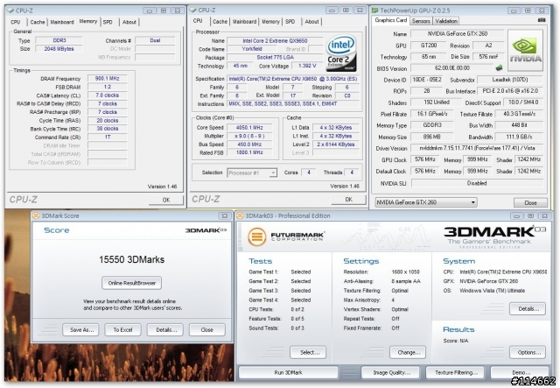560x388 pixels.
Task: Click OK in the processor CPU-Z window
Action: tap(348, 200)
